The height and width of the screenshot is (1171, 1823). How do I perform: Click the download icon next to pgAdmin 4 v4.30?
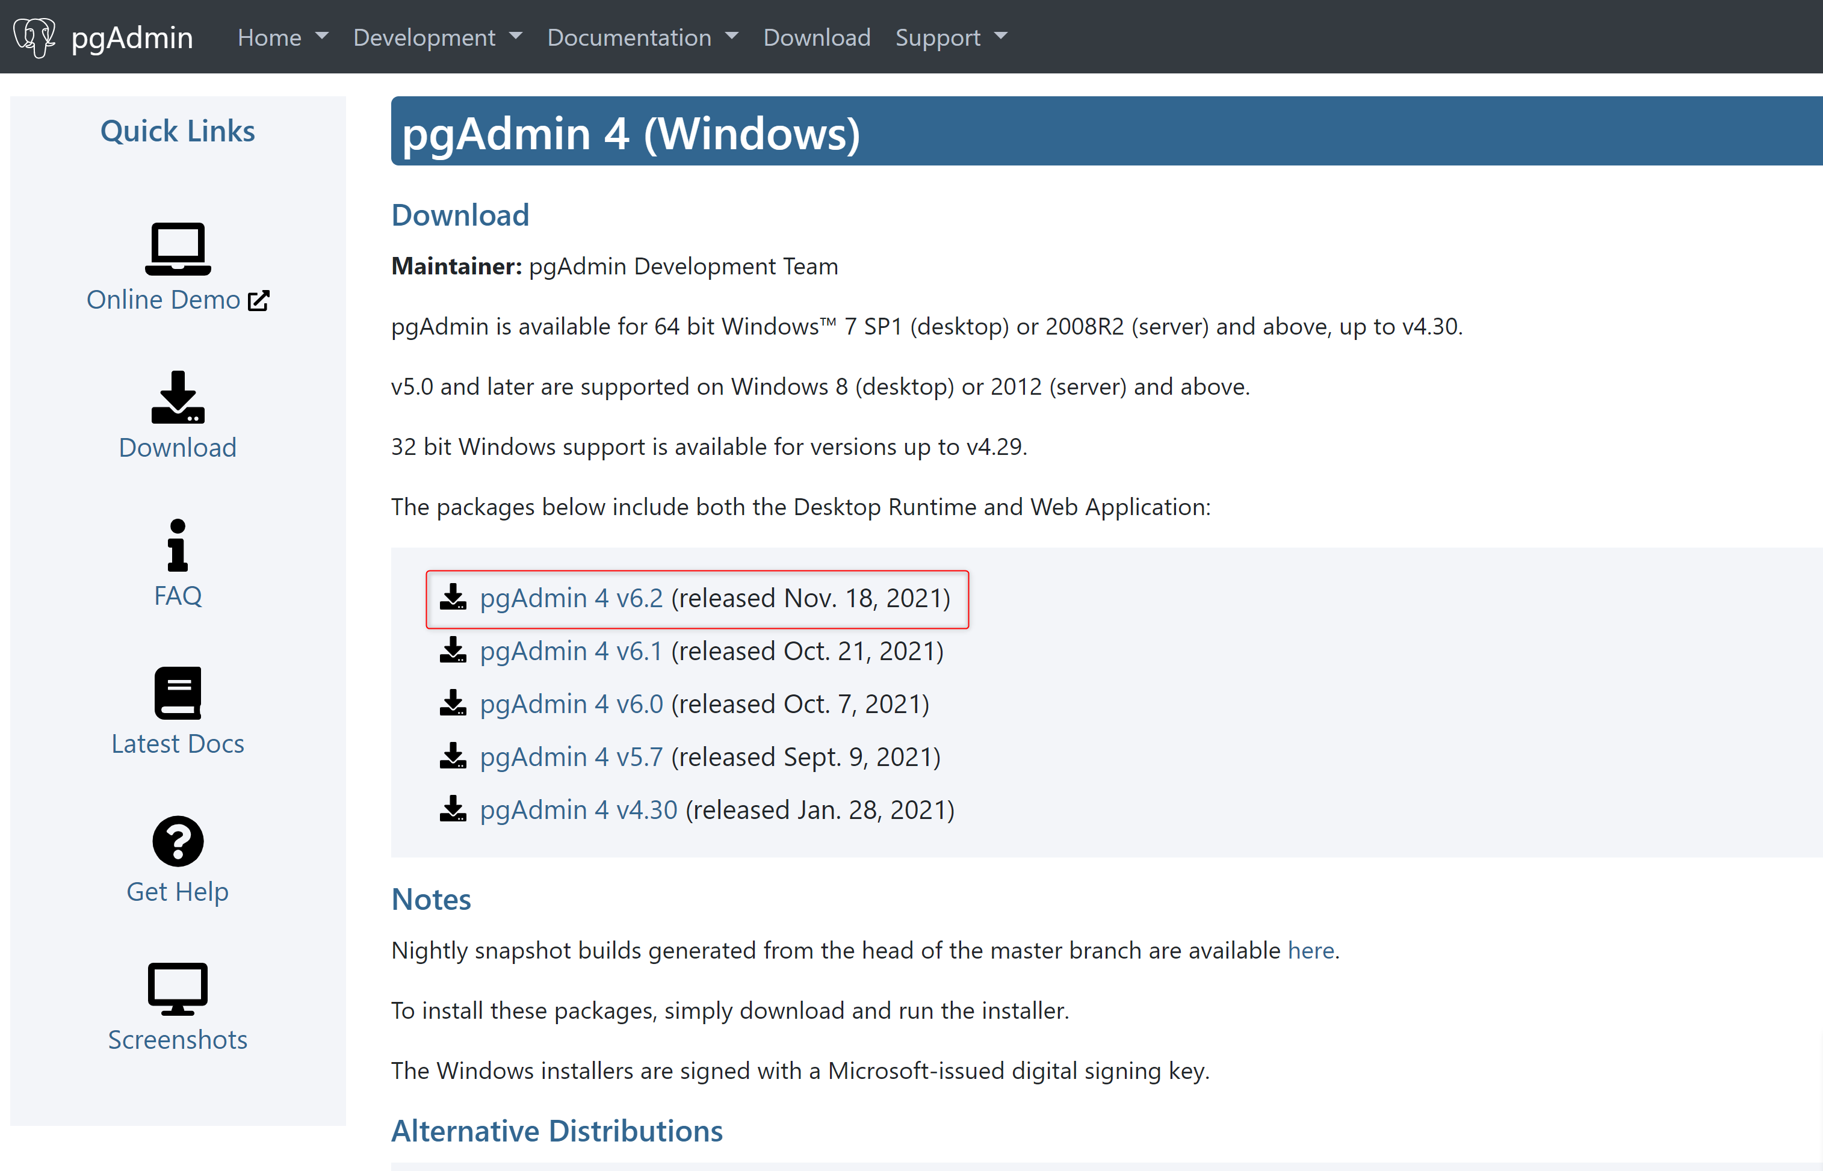pos(453,809)
